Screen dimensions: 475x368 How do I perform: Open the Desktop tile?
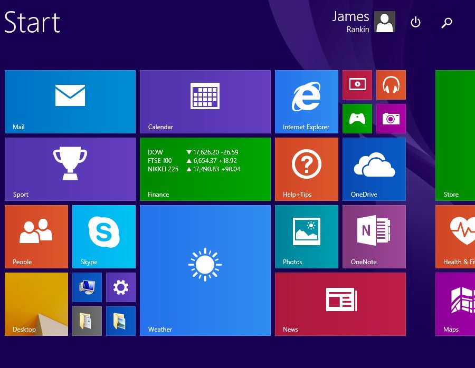36,304
